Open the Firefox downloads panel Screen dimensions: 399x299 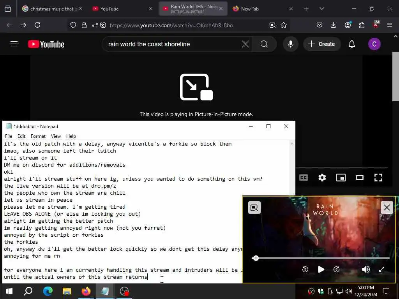point(334,25)
